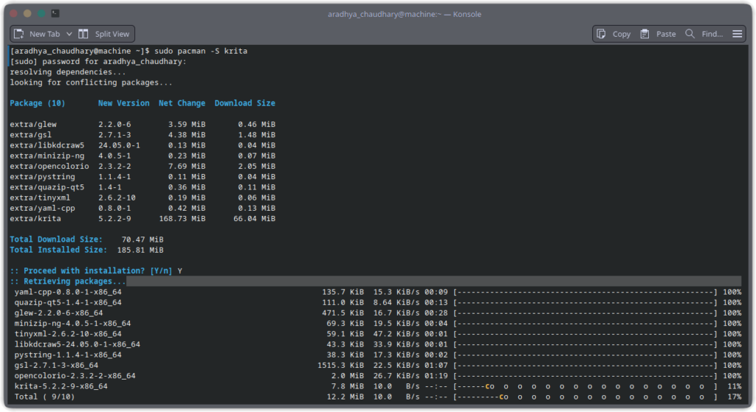
Task: Expand the New Tab dropdown arrow
Action: pos(69,34)
